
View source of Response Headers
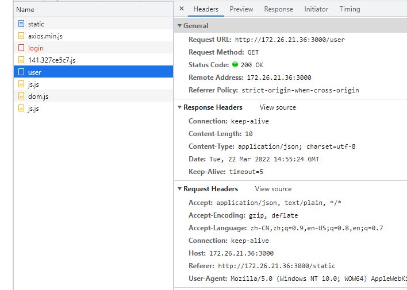pyautogui.click(x=278, y=107)
